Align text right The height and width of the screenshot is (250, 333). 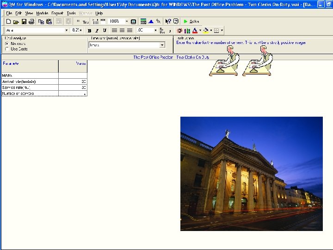pyautogui.click(x=130, y=31)
